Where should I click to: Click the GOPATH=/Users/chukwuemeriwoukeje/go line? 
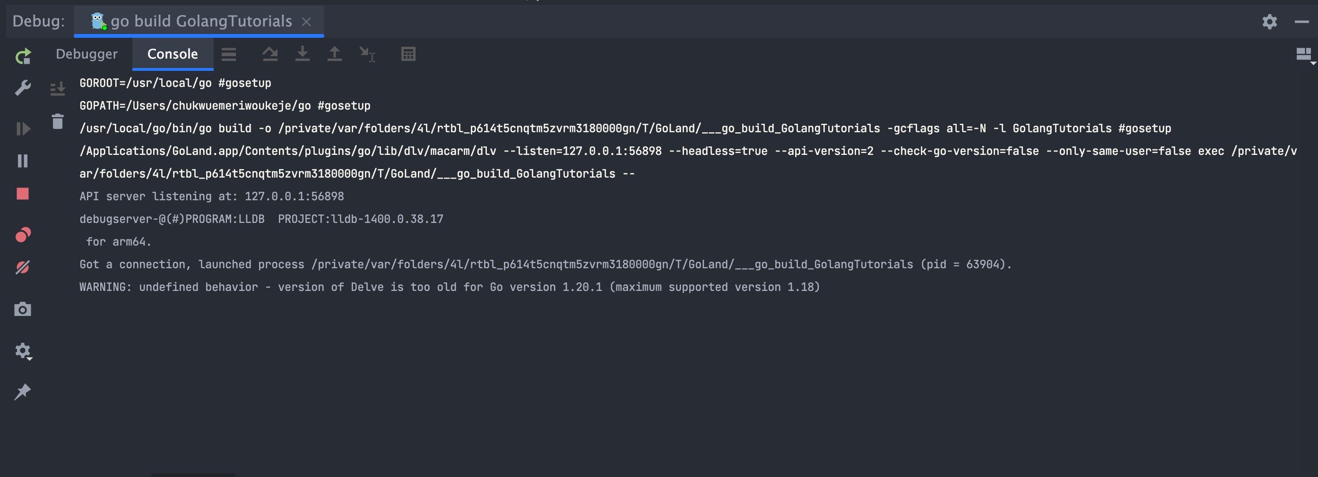pyautogui.click(x=225, y=105)
